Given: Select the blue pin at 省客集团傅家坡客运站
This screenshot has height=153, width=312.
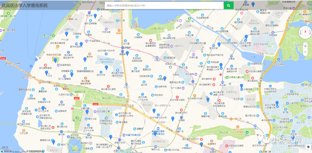Looking at the screenshot, I should pos(155,134).
